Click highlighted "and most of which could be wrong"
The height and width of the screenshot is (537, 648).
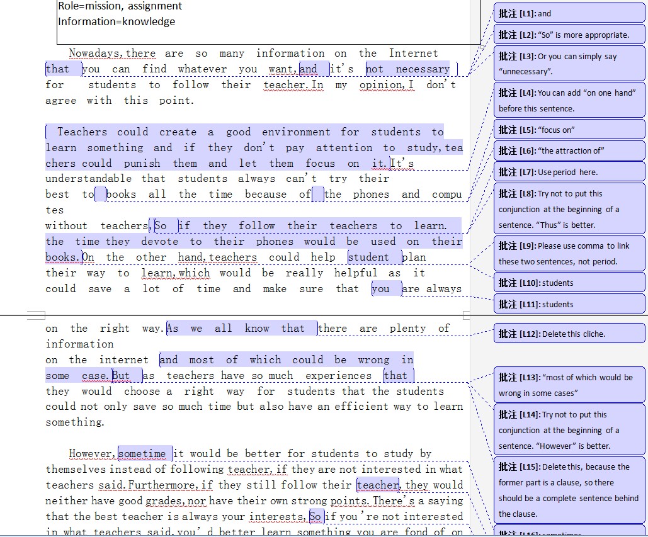click(x=287, y=360)
